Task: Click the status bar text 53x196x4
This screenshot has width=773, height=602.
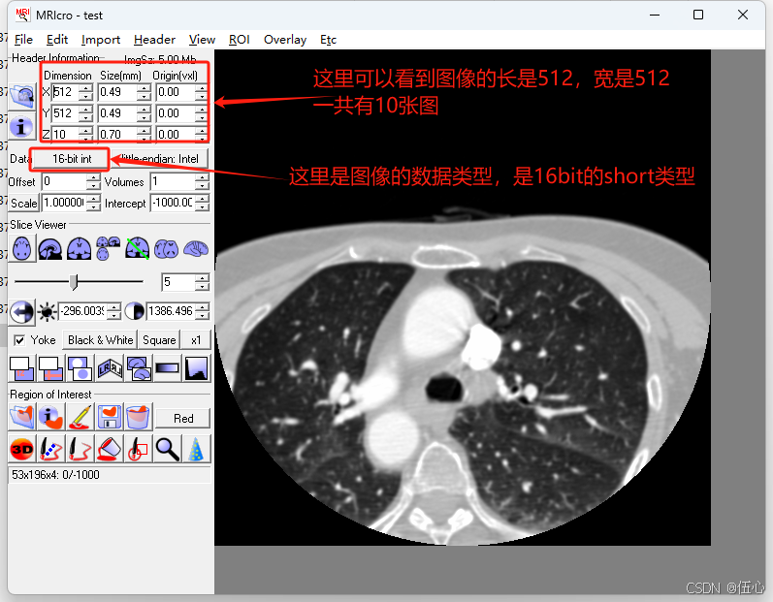Action: [x=55, y=475]
